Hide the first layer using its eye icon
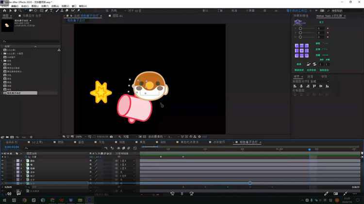Viewport: 364px width, 204px height. pyautogui.click(x=3, y=160)
